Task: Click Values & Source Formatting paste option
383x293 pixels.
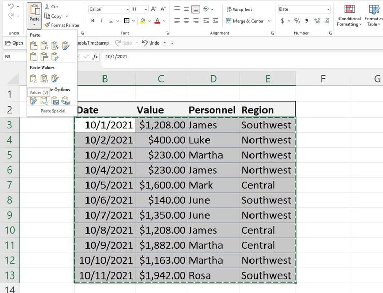Action: 55,79
